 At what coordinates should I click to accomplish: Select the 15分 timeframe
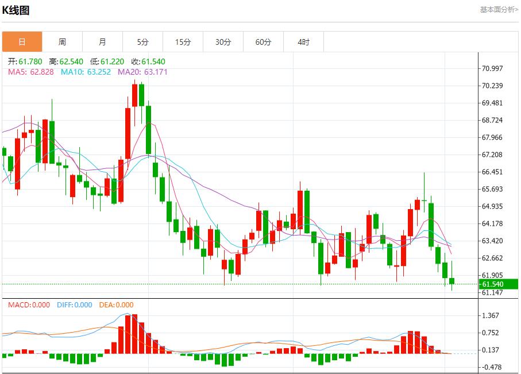pos(183,41)
